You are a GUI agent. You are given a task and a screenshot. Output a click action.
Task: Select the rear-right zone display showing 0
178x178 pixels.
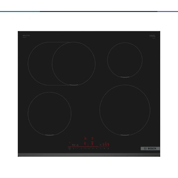tap(93, 138)
